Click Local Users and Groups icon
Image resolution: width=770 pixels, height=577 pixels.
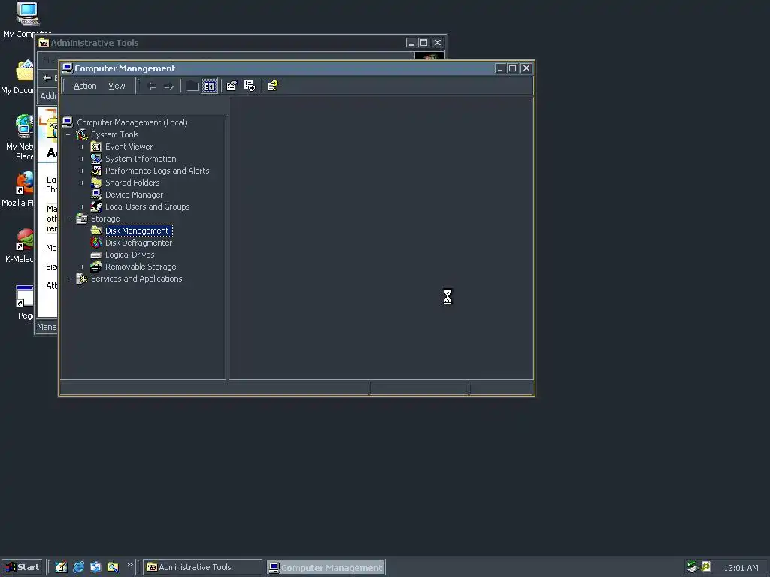[x=96, y=207]
